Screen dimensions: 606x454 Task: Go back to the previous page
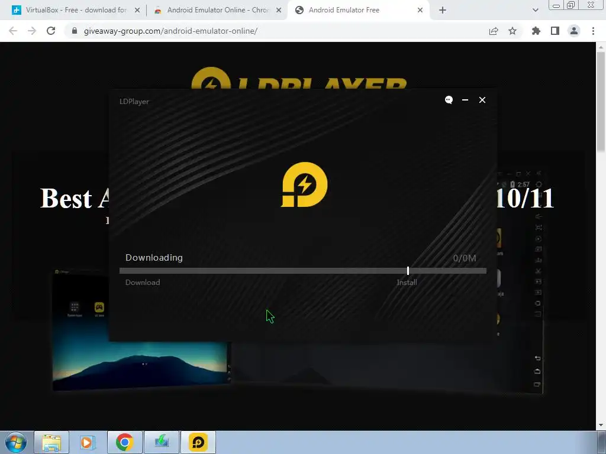pyautogui.click(x=13, y=31)
